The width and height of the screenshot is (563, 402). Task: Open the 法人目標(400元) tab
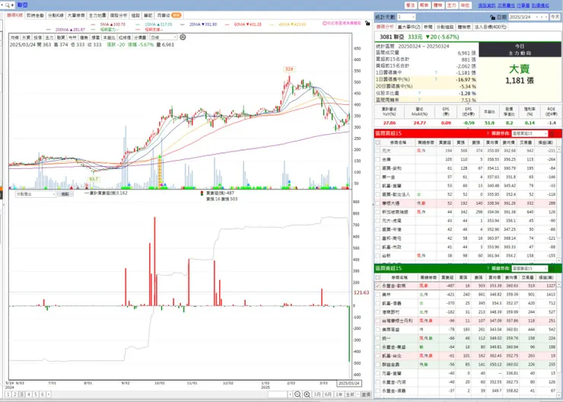[x=491, y=27]
